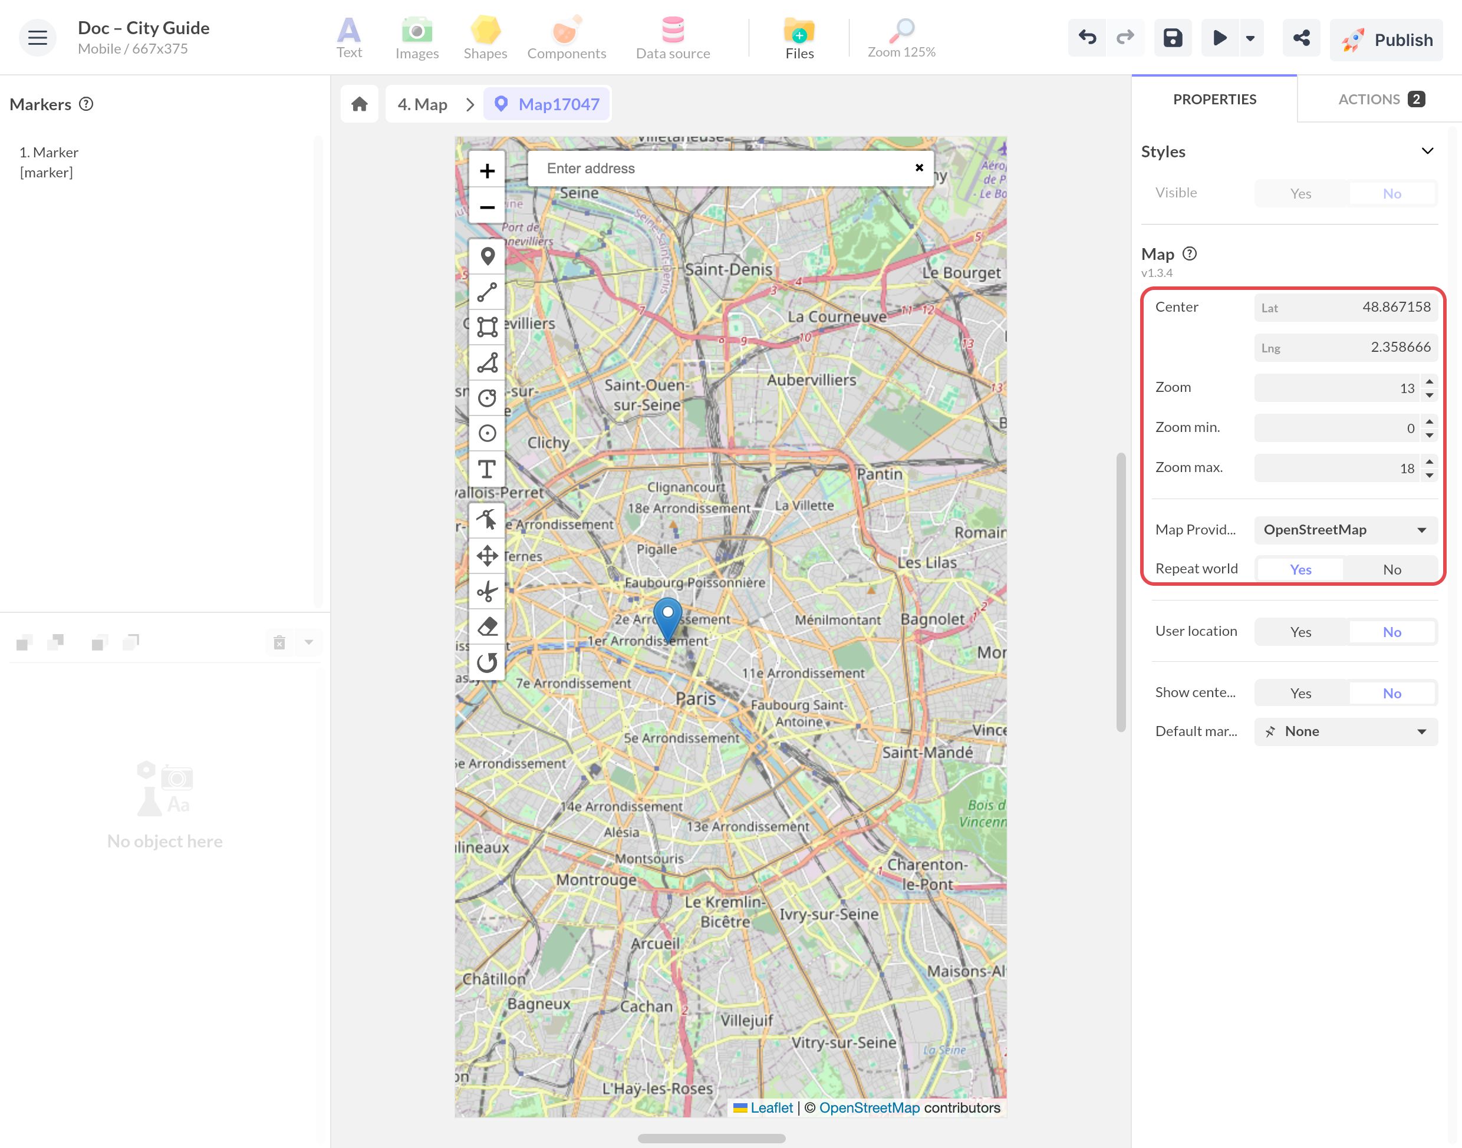Switch to the ACTIONS tab

(x=1380, y=100)
